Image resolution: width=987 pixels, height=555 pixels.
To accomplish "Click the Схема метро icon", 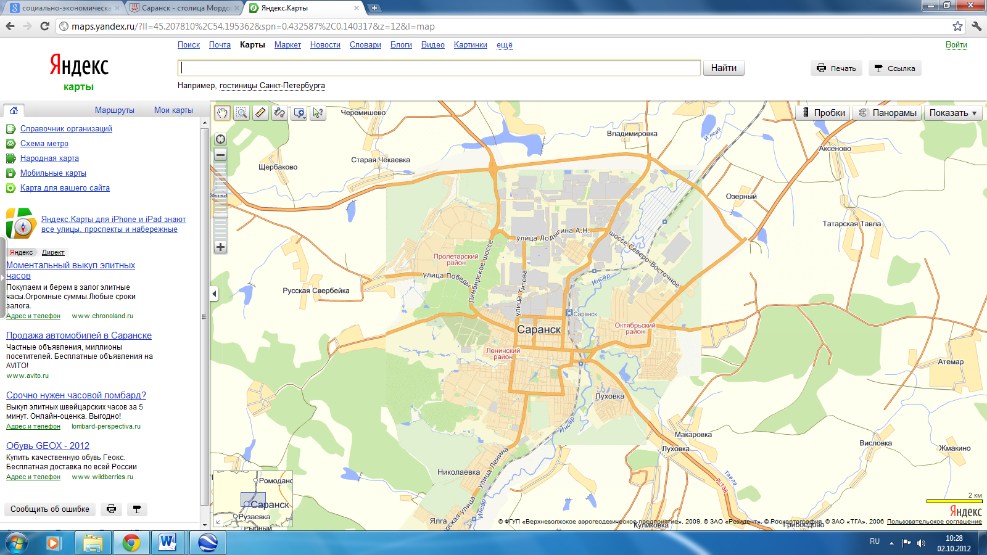I will 10,144.
